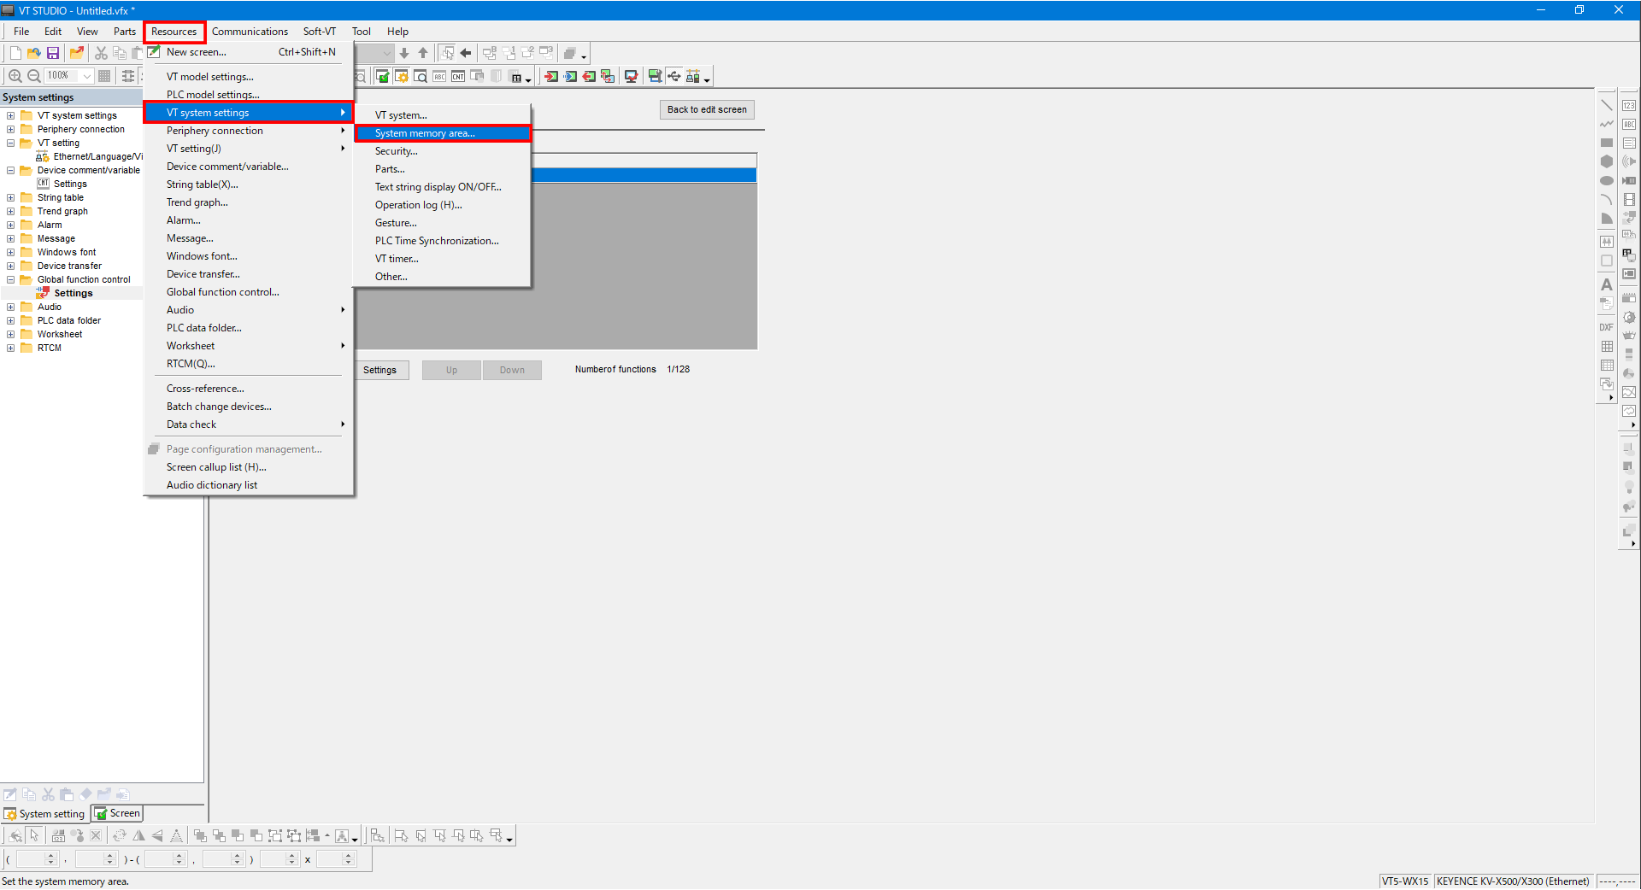1641x890 pixels.
Task: Click the Open file folder icon
Action: pos(34,53)
